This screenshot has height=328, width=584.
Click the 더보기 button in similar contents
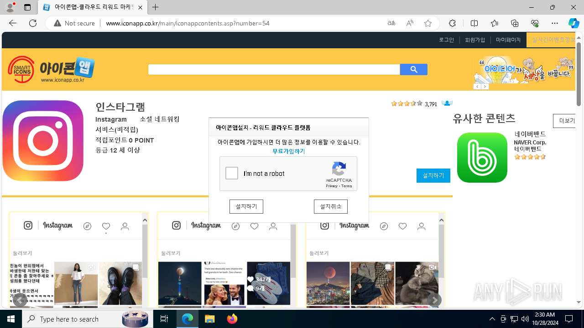pos(564,121)
